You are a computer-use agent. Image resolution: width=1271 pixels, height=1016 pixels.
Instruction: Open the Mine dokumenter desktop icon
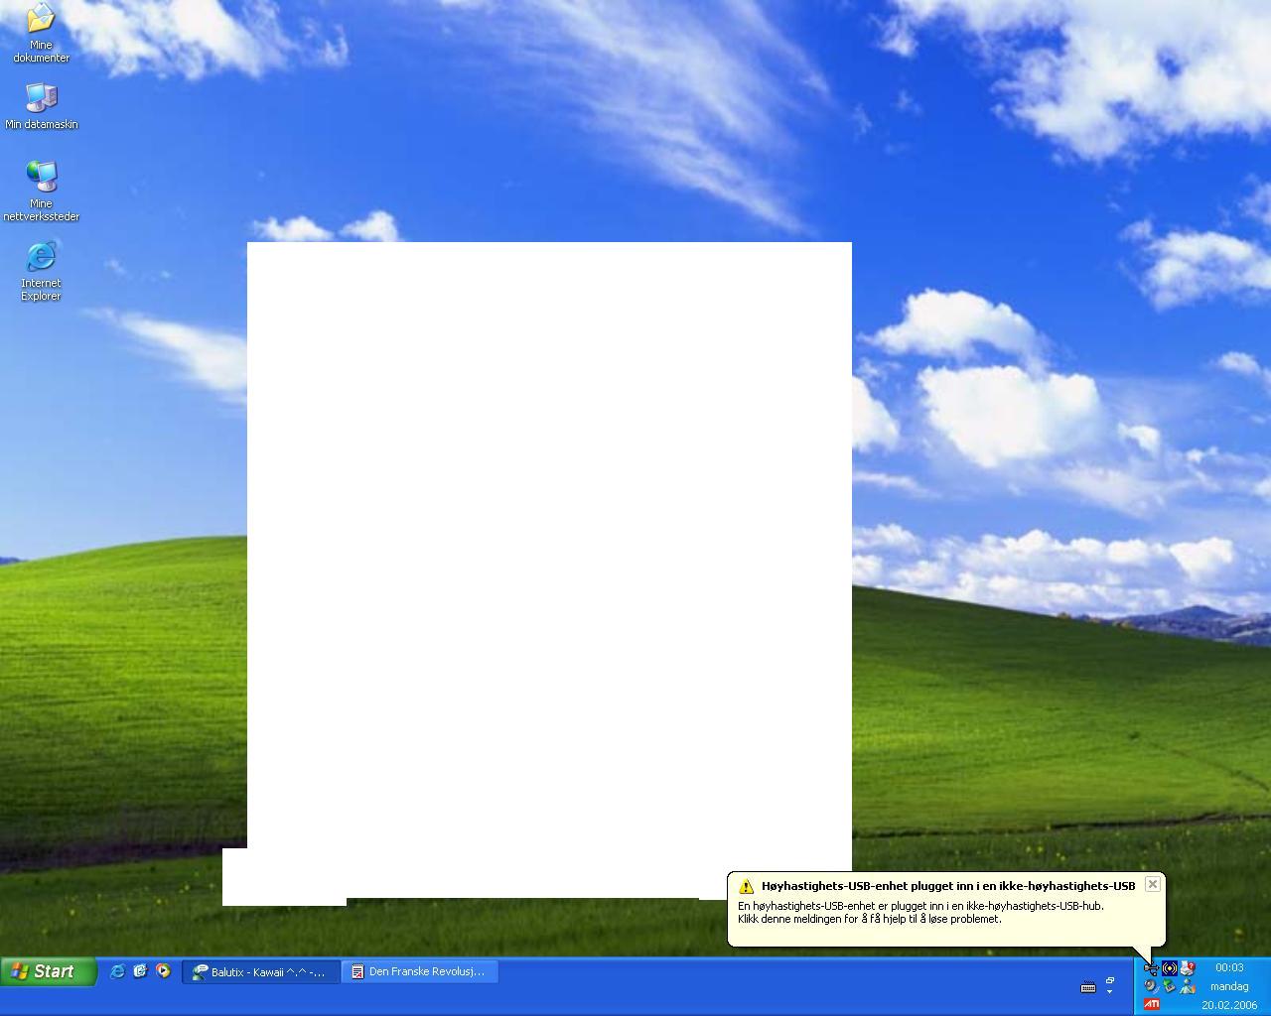[x=41, y=33]
